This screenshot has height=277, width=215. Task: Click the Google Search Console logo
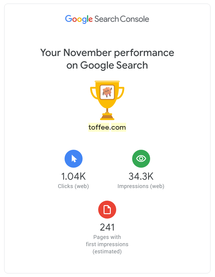click(x=107, y=19)
